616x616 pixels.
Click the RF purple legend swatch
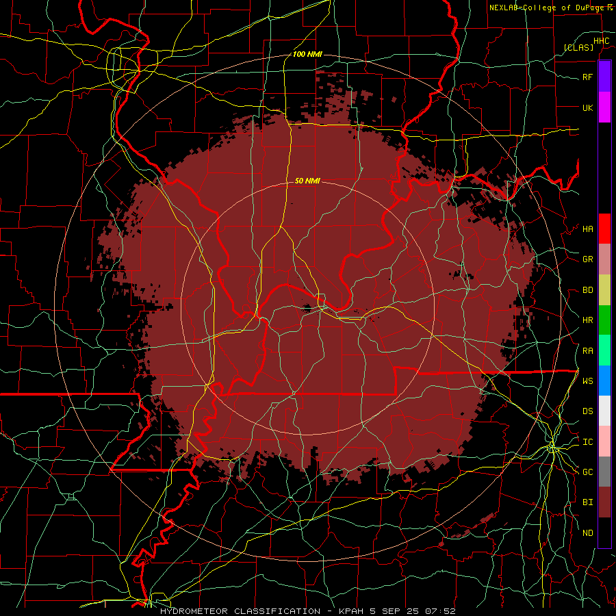pos(604,77)
